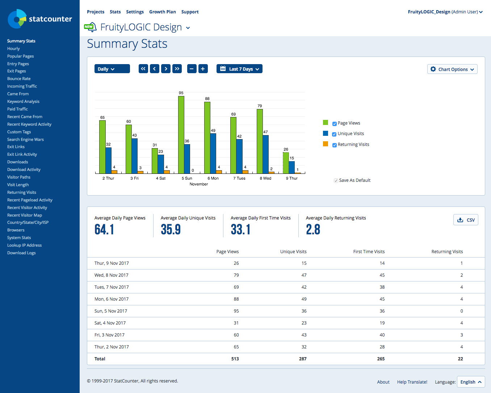Open Keyword Analysis in sidebar

[x=23, y=101]
